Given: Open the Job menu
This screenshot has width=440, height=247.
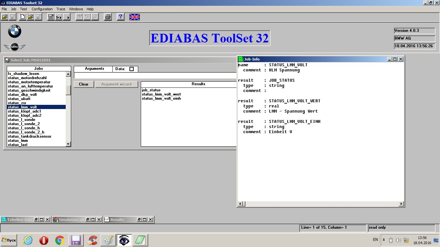Looking at the screenshot, I should [x=14, y=9].
